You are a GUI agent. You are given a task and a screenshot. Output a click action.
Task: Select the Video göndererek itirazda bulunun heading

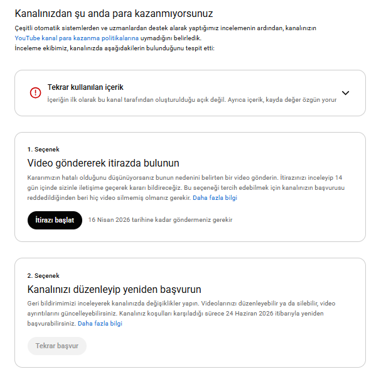(x=103, y=163)
